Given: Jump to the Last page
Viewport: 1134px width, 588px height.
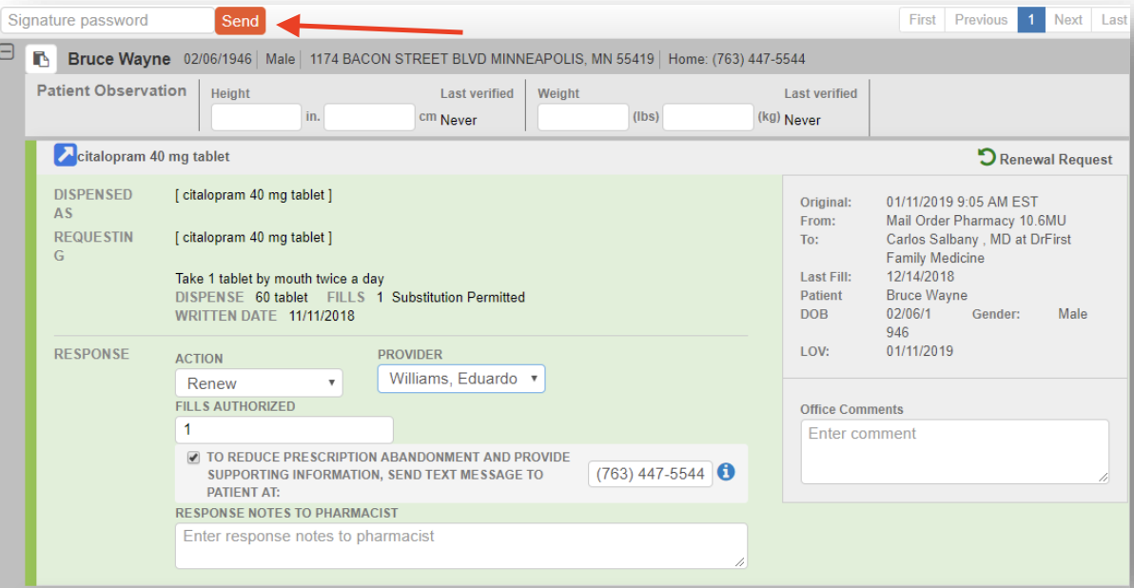Looking at the screenshot, I should (1113, 20).
